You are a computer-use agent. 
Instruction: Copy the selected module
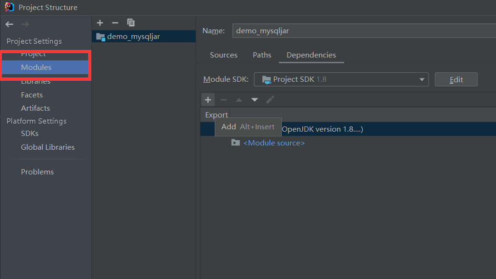pos(130,23)
